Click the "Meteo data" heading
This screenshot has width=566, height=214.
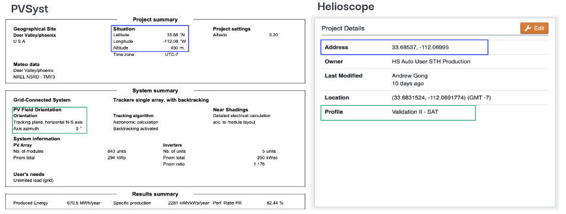[26, 64]
